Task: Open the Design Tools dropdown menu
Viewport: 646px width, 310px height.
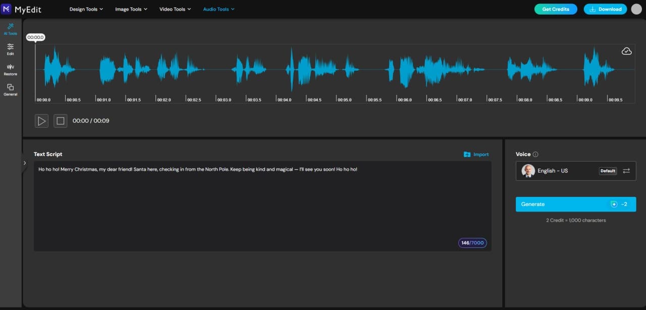Action: tap(86, 9)
